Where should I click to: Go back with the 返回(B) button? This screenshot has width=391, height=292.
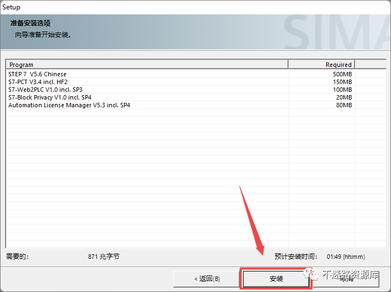click(207, 279)
